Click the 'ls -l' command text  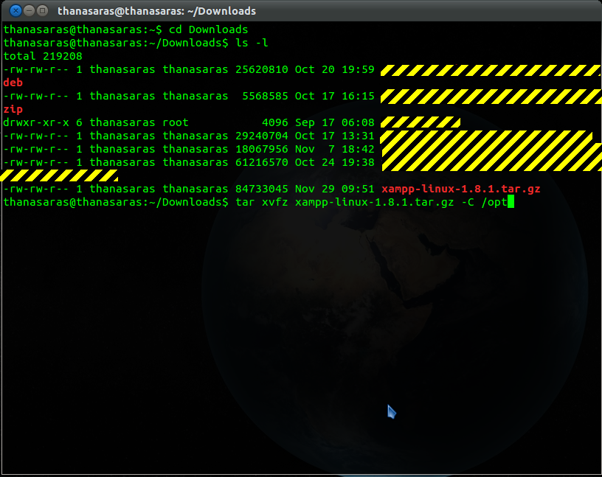(252, 43)
